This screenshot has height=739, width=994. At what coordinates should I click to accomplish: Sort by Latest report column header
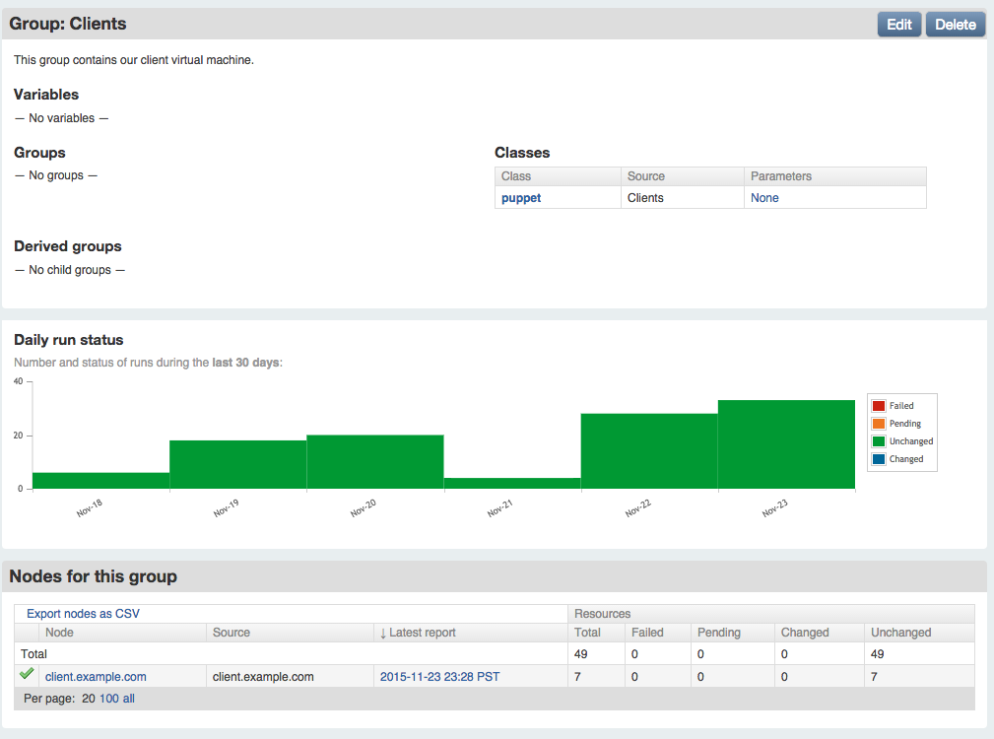pyautogui.click(x=423, y=633)
